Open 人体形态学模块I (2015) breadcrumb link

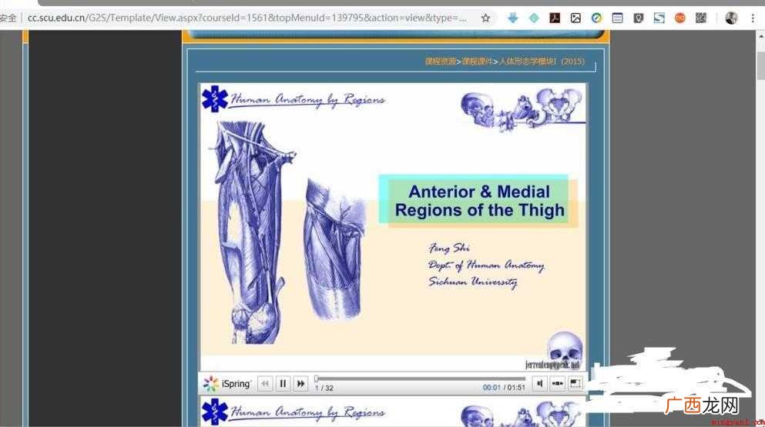(542, 62)
